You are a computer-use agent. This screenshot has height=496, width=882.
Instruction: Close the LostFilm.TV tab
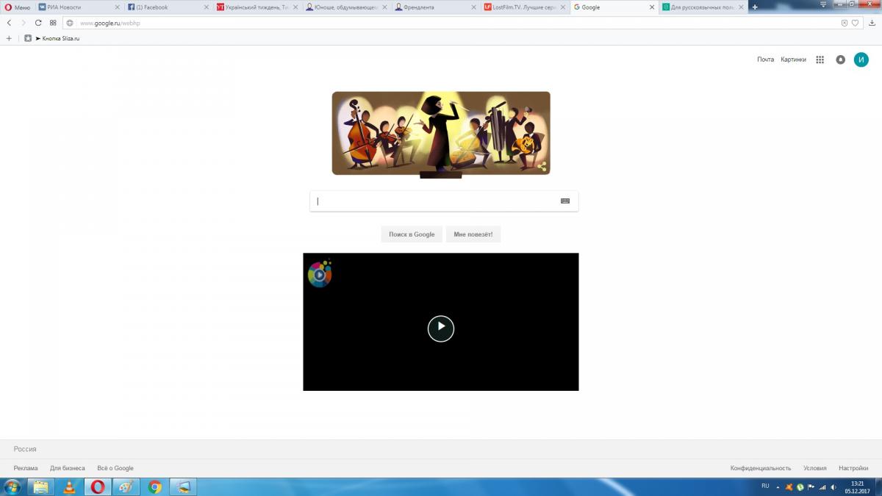tap(562, 7)
